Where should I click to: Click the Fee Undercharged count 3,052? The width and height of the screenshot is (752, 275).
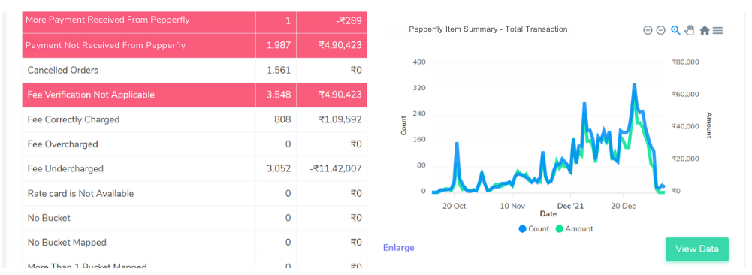point(279,169)
